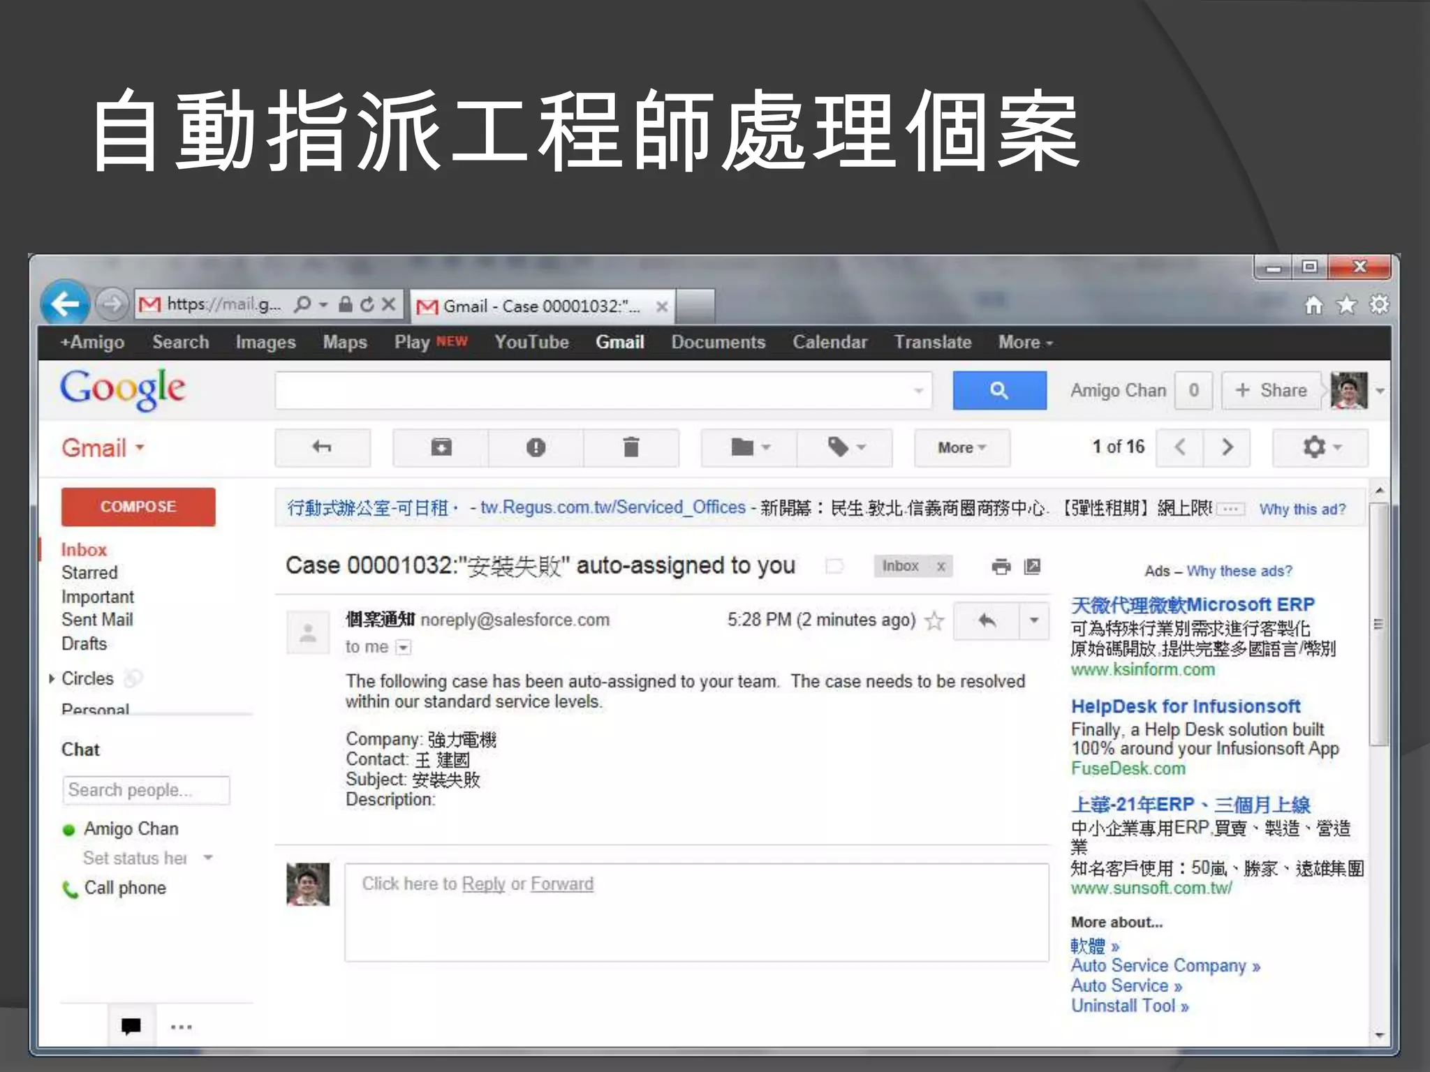This screenshot has height=1072, width=1430.
Task: Open conversation in new window icon
Action: [x=1032, y=567]
